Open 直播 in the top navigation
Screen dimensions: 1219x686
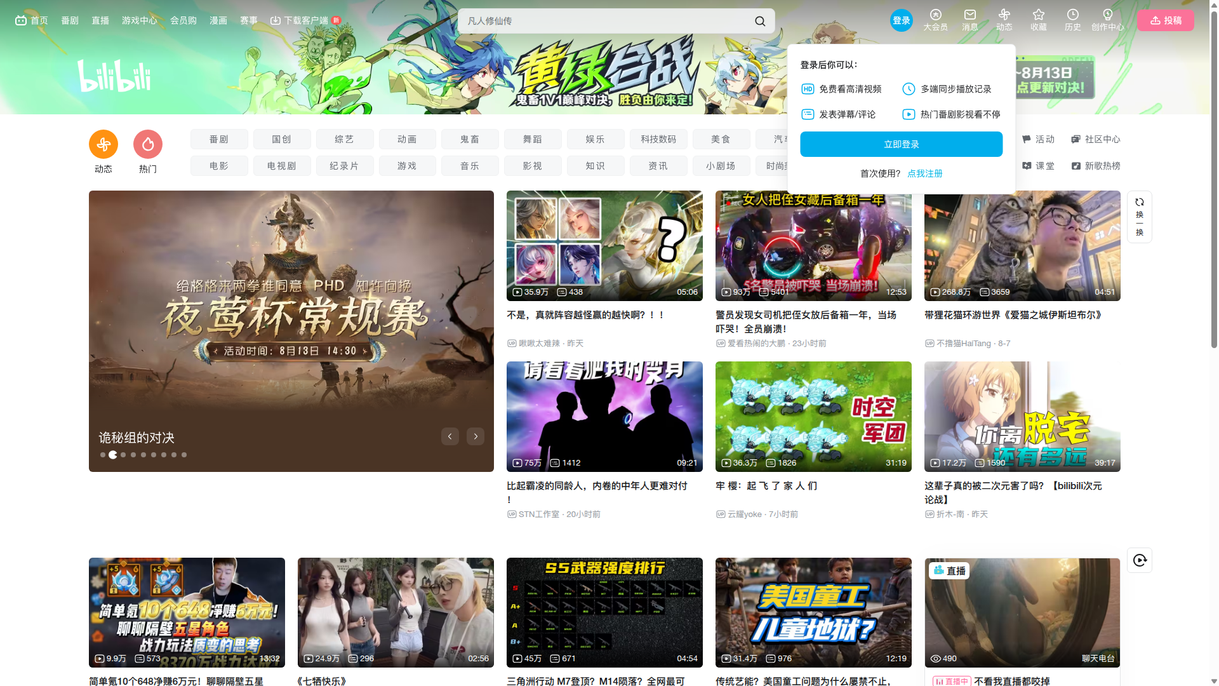click(x=100, y=20)
